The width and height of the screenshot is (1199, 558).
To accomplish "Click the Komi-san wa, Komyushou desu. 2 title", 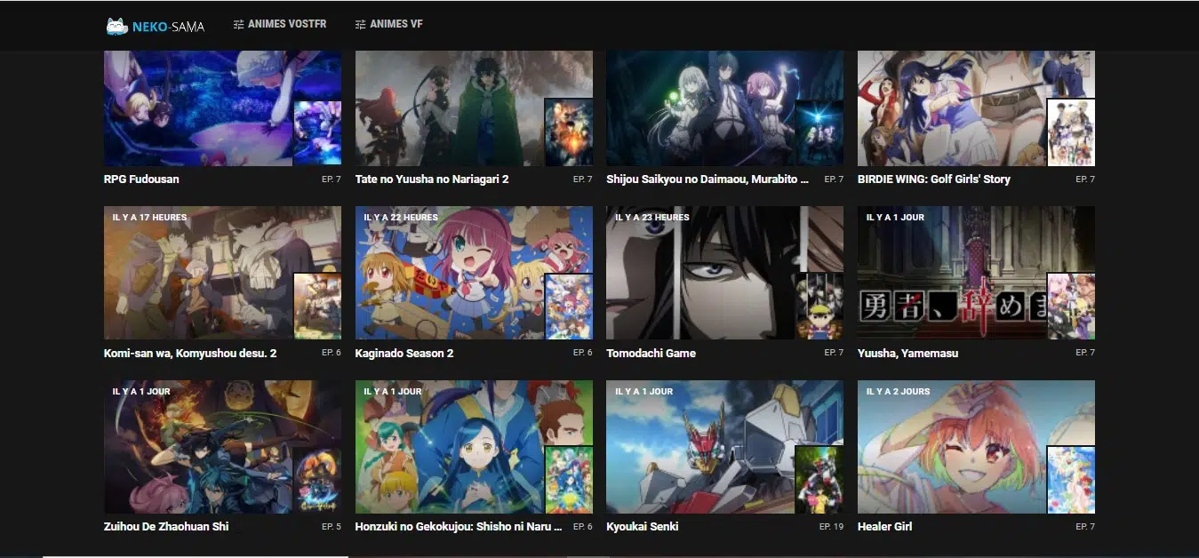I will 190,354.
